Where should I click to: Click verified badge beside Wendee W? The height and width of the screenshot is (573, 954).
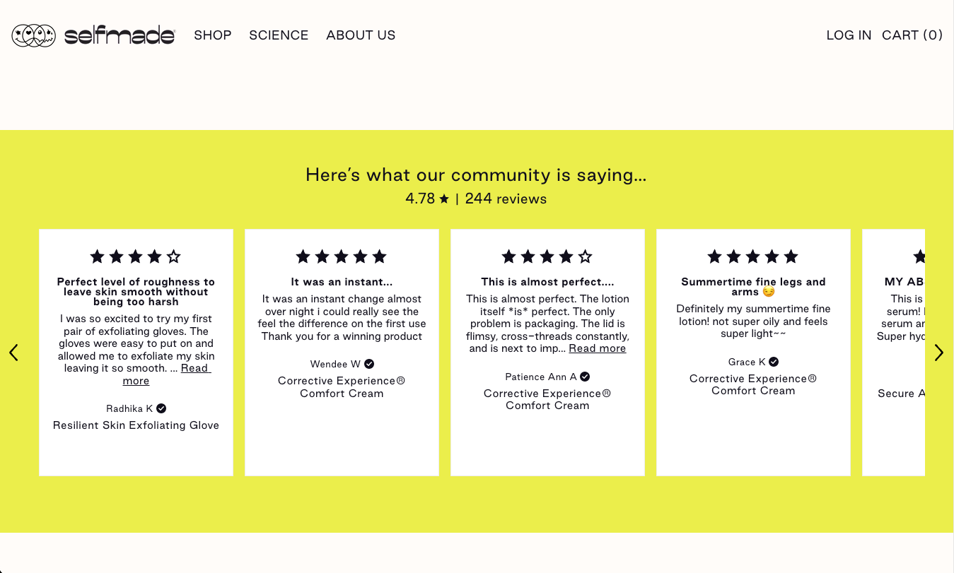(369, 364)
